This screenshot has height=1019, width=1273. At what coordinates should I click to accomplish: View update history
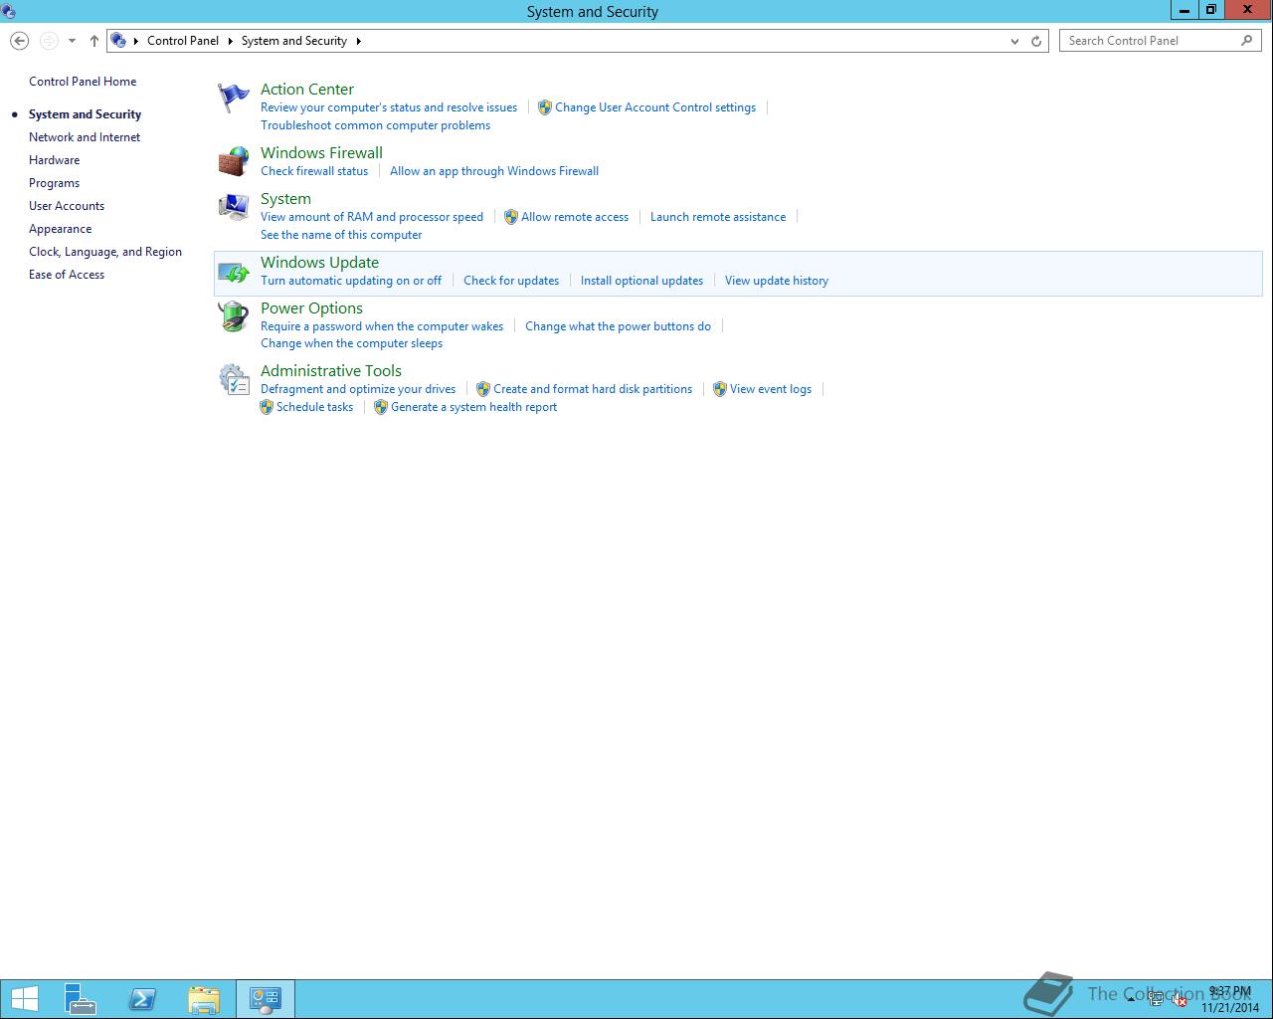[x=777, y=281]
